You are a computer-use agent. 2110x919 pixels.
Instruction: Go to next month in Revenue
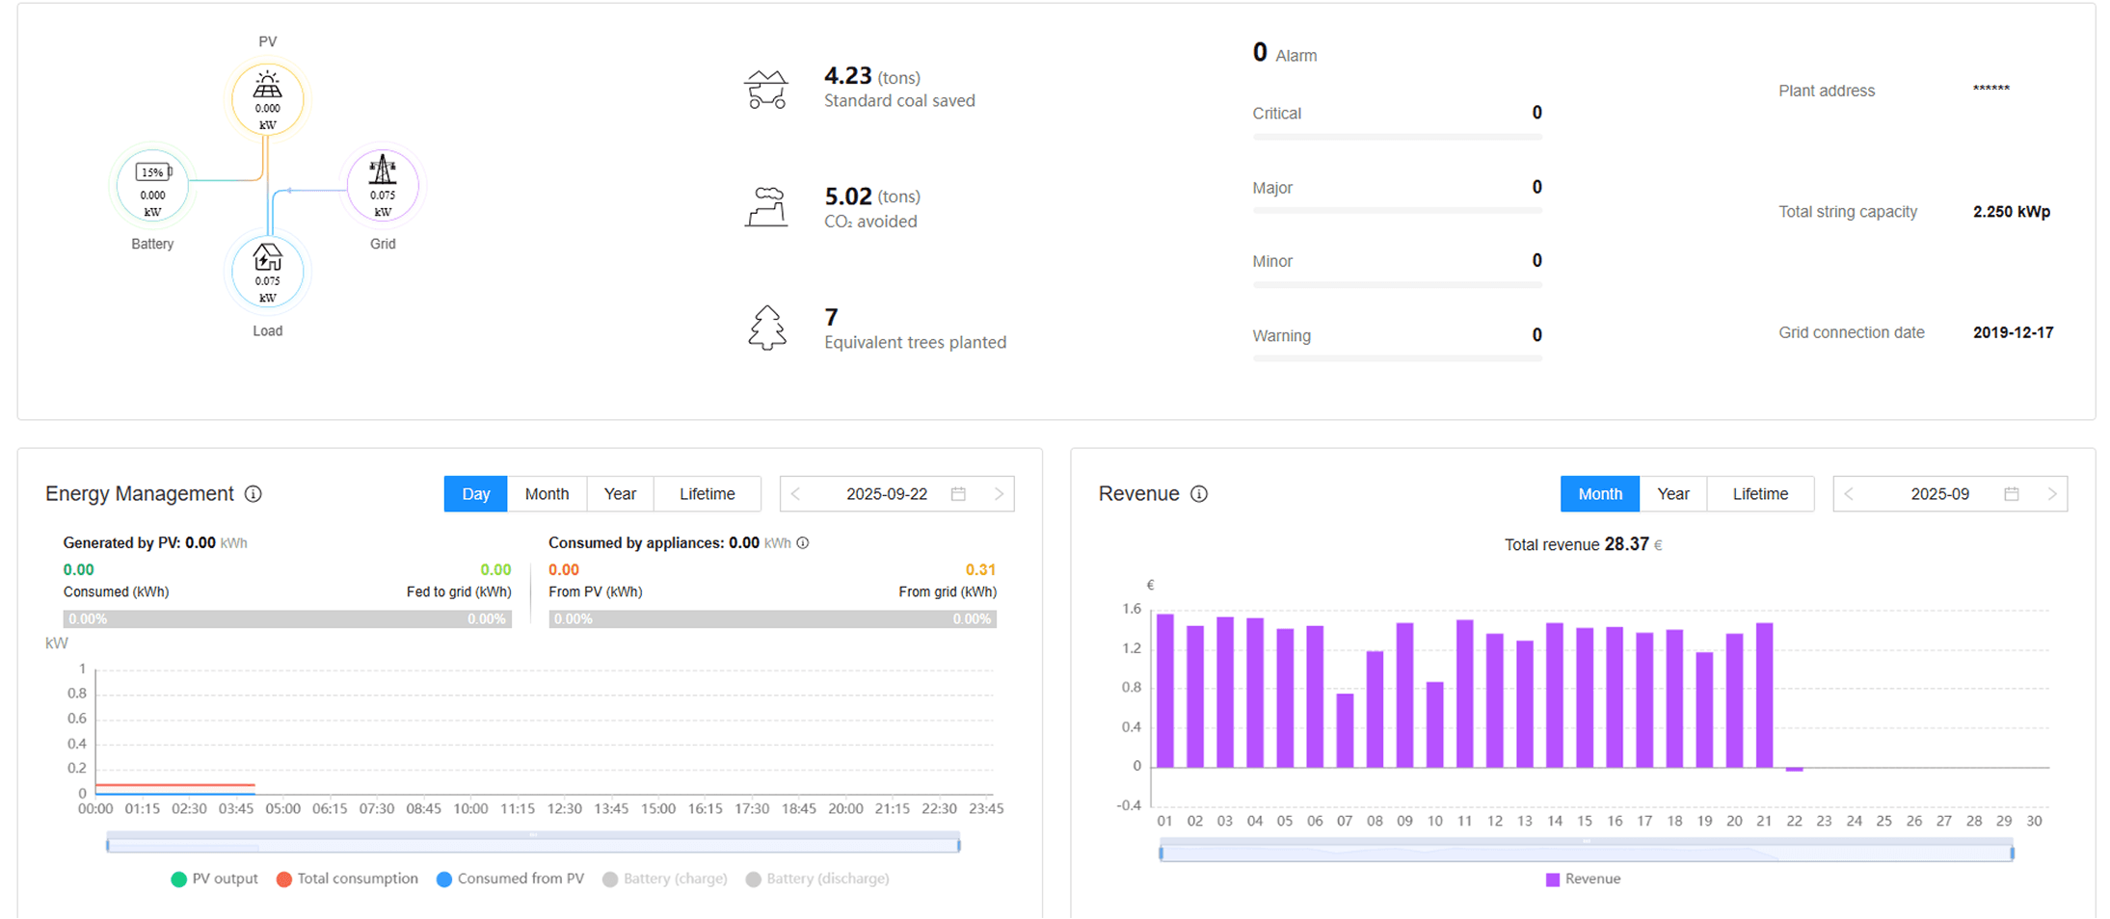click(2052, 494)
